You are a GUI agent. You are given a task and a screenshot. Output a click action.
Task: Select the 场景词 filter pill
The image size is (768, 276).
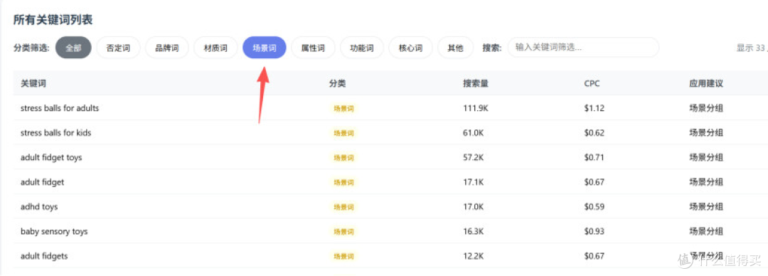coord(265,48)
